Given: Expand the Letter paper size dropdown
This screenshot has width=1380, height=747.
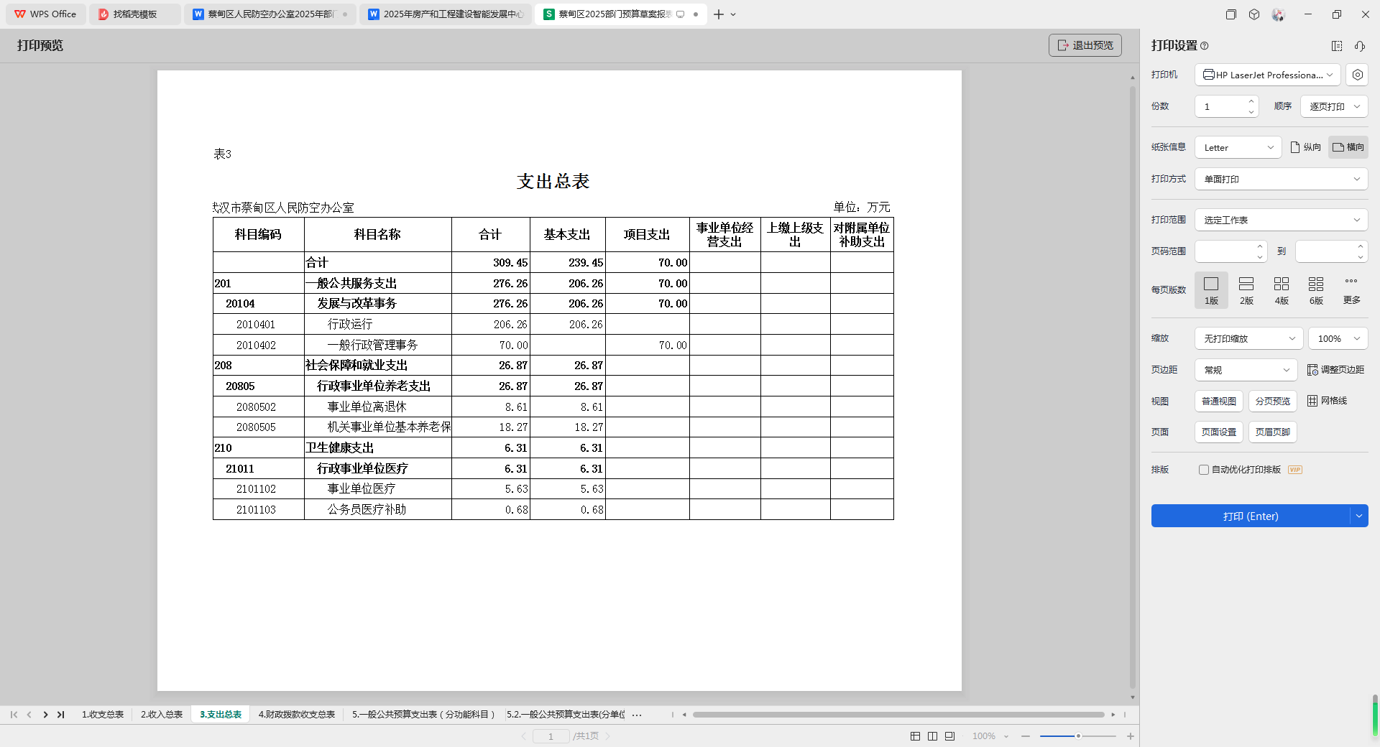Looking at the screenshot, I should click(x=1238, y=147).
